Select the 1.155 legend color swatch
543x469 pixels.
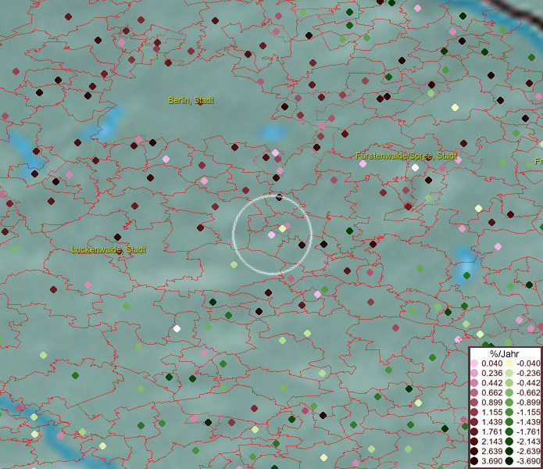(474, 412)
